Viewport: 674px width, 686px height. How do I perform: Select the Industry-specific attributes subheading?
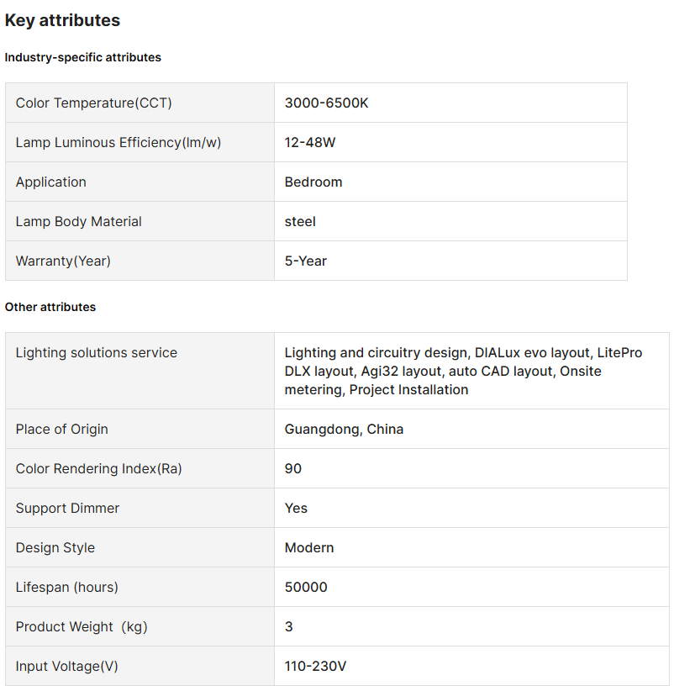pyautogui.click(x=82, y=57)
